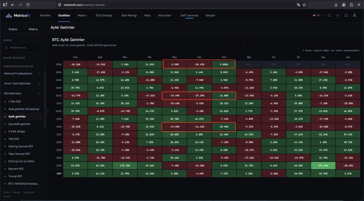Image resolution: width=364 pixels, height=201 pixels.
Task: Open the Makro dropdown in the top nav
Action: [83, 16]
